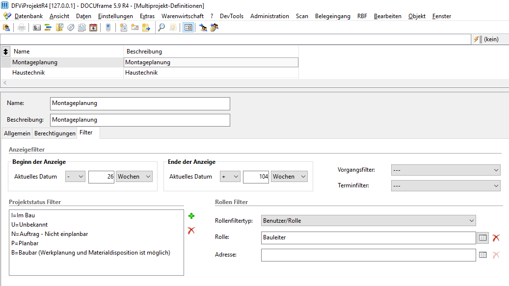
Task: Click the lightning filter icon beside (kein)
Action: pos(478,39)
